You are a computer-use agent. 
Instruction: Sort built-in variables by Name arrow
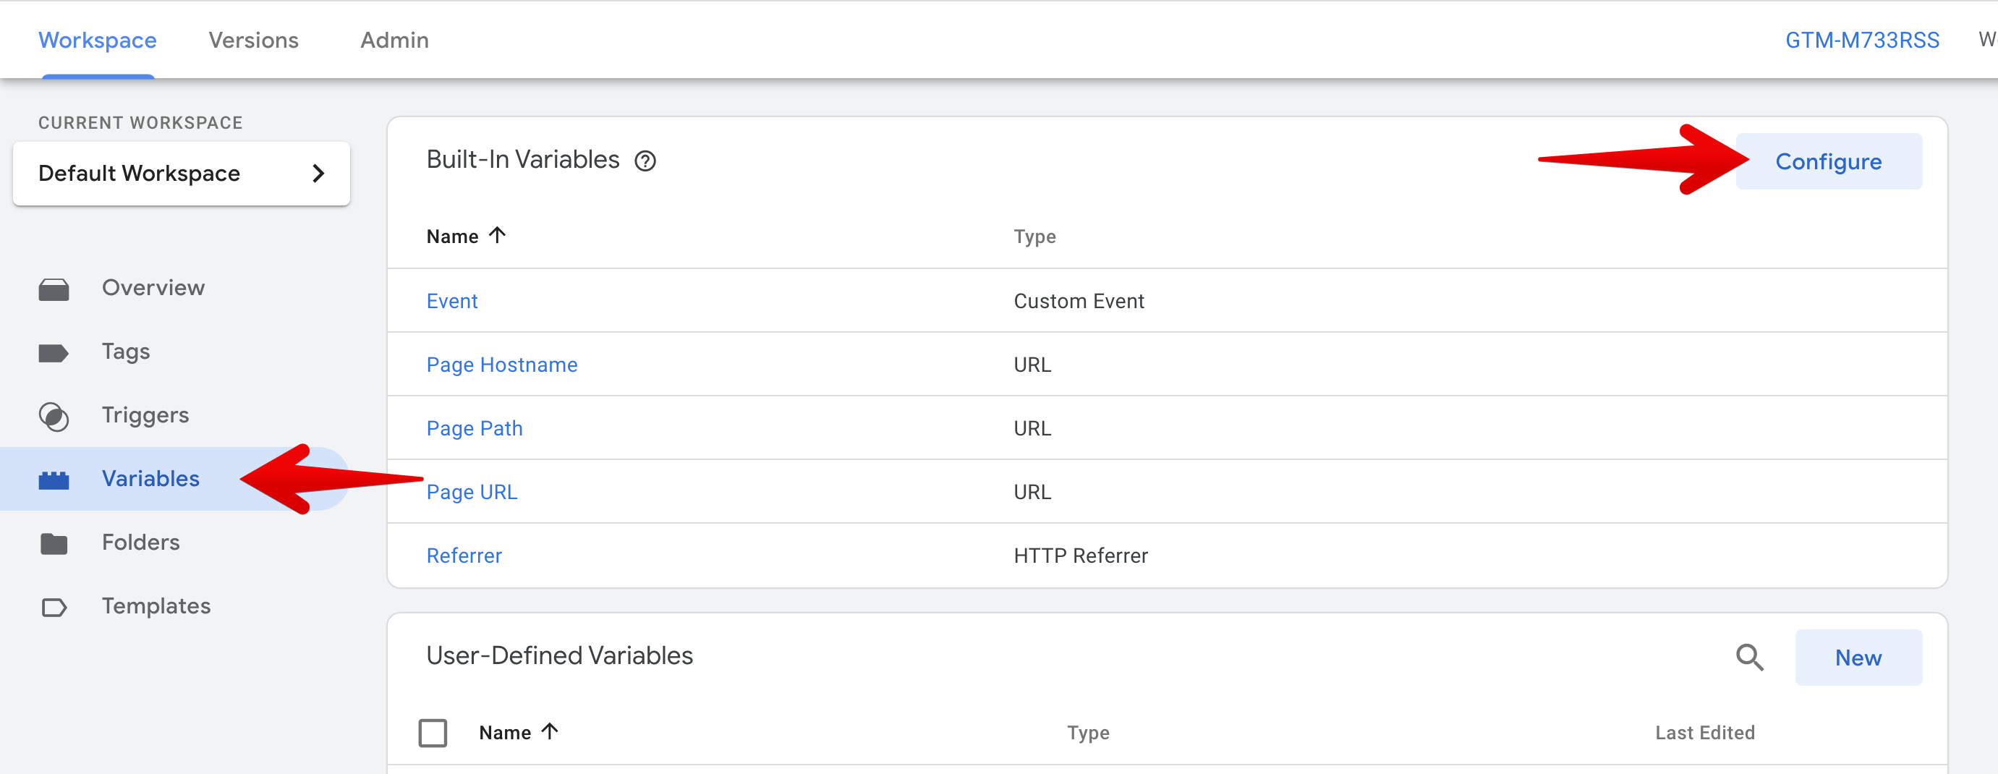tap(497, 235)
